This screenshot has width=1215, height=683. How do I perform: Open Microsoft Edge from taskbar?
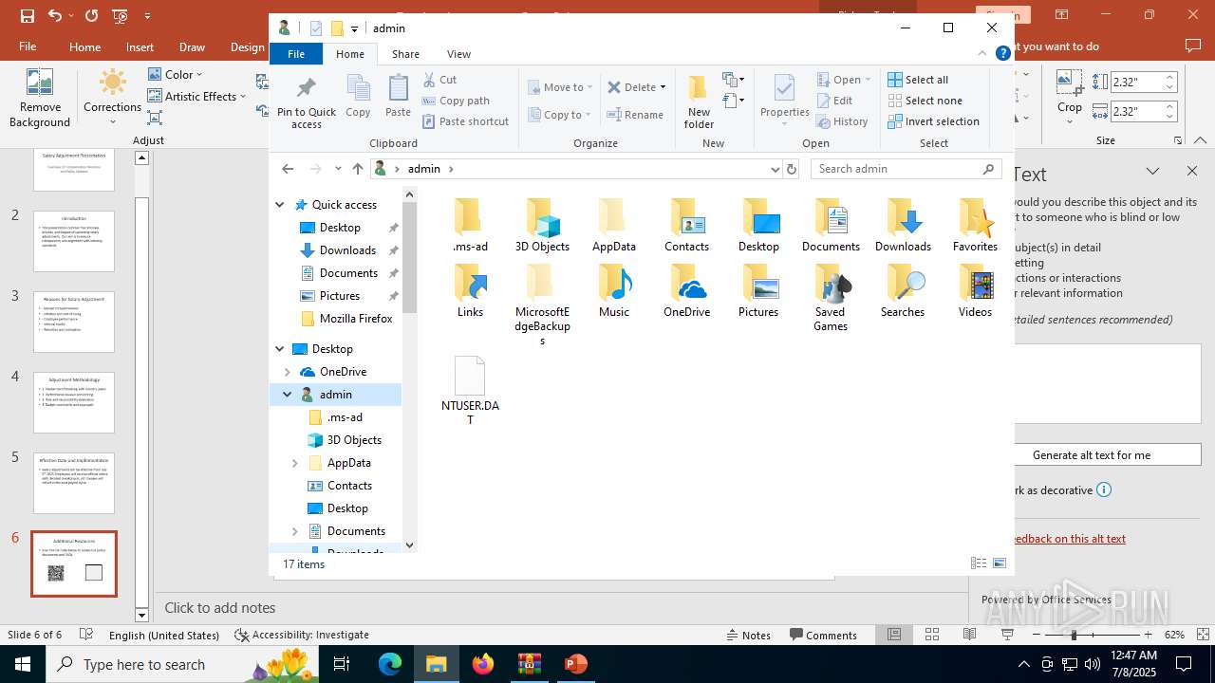click(390, 664)
